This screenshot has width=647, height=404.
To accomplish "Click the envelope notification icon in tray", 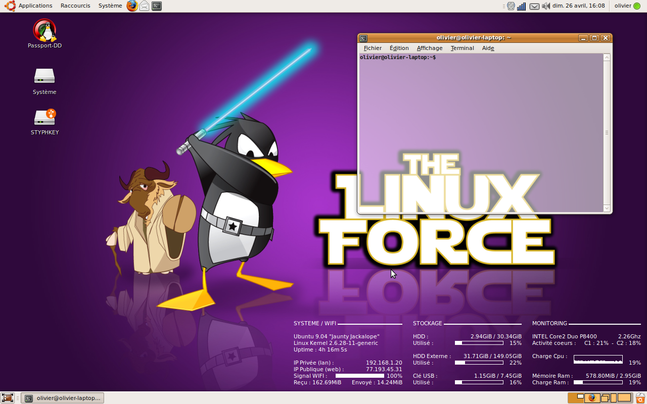I will click(x=534, y=6).
